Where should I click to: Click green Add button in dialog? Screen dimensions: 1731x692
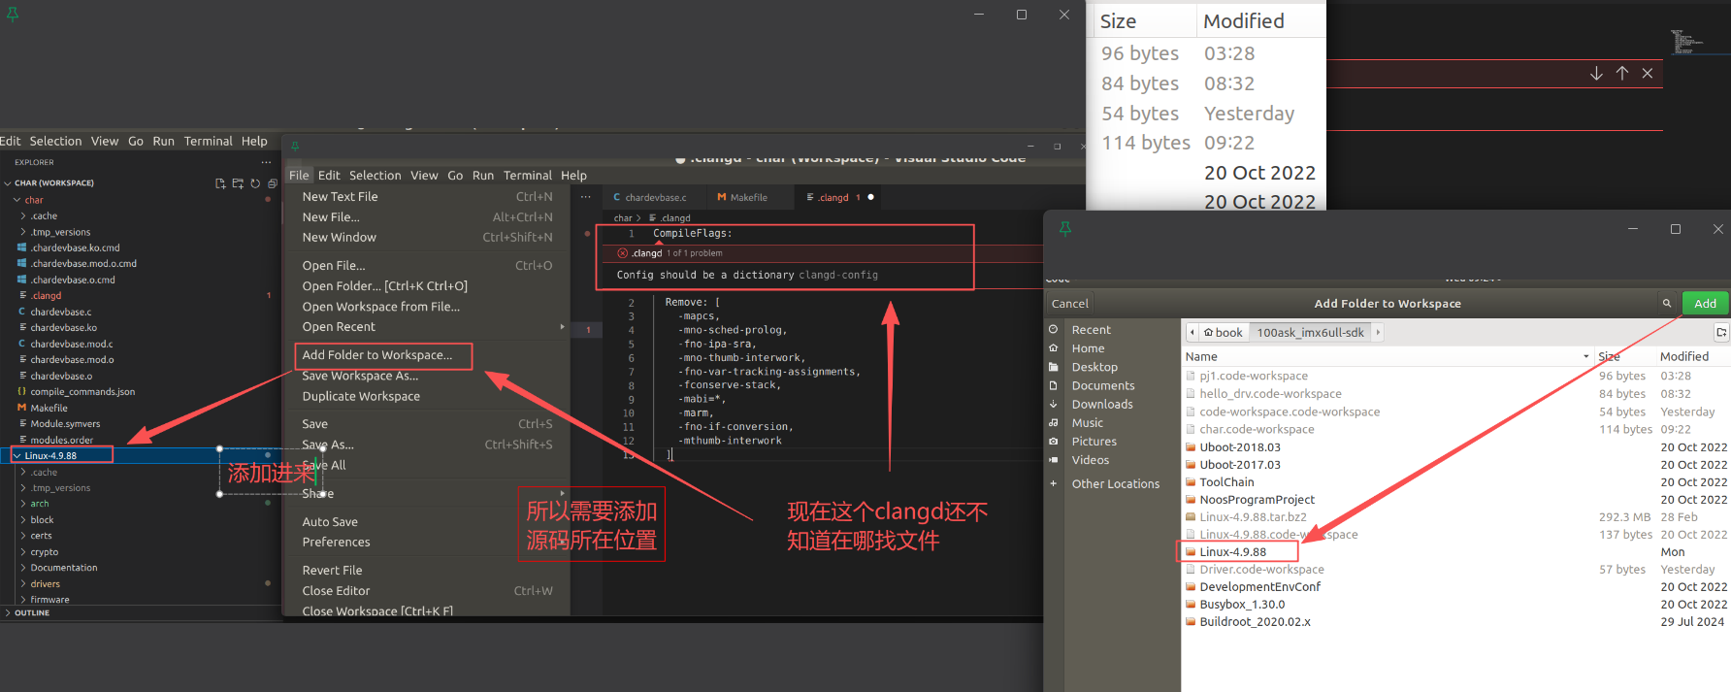click(x=1705, y=304)
